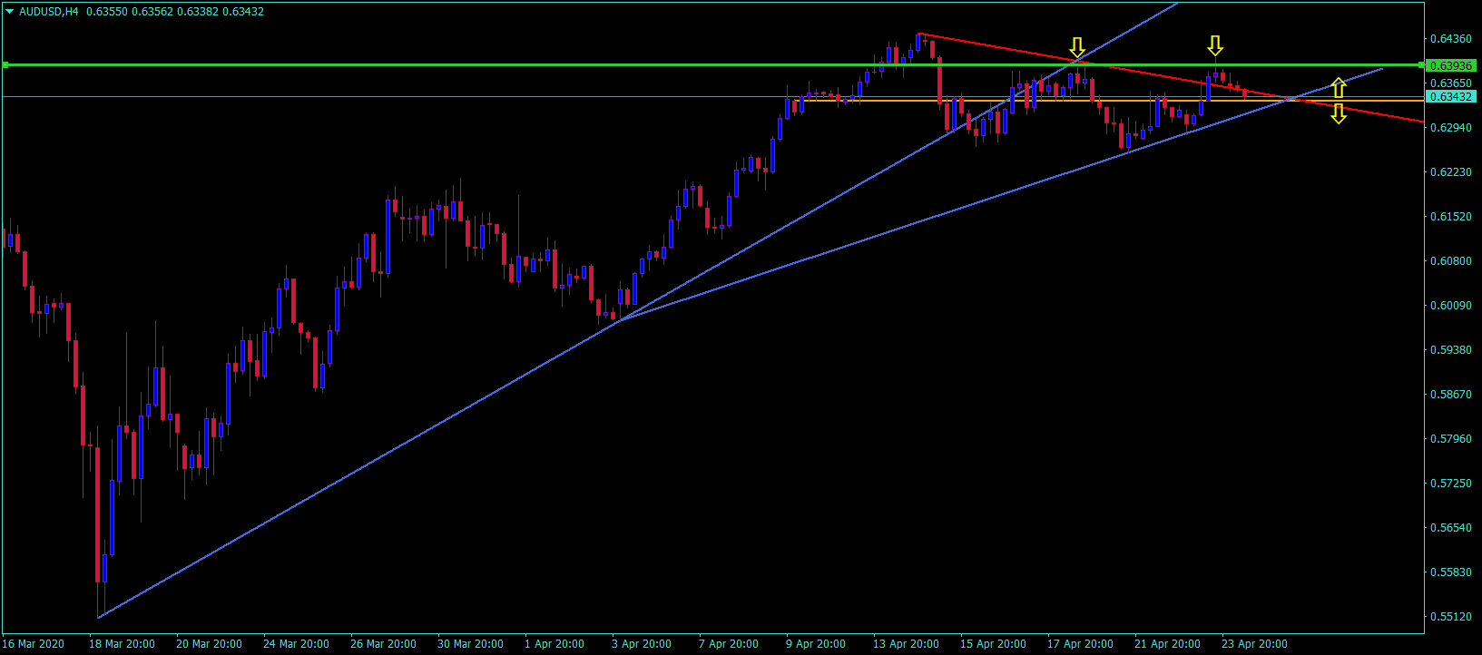Click the 26 Mar 20:00 time label

tap(383, 644)
